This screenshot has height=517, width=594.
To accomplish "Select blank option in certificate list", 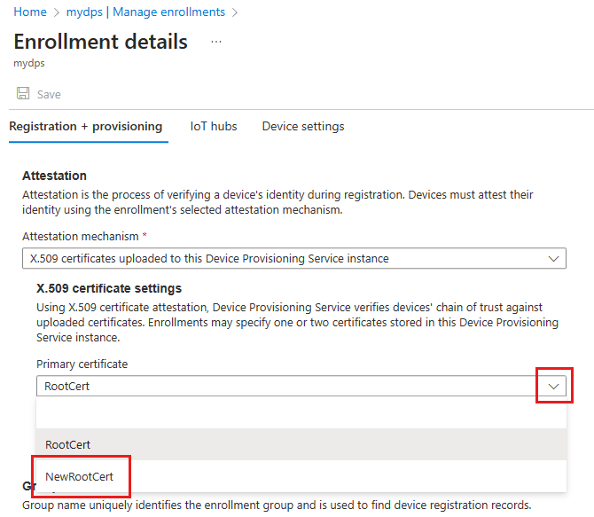I will point(301,412).
